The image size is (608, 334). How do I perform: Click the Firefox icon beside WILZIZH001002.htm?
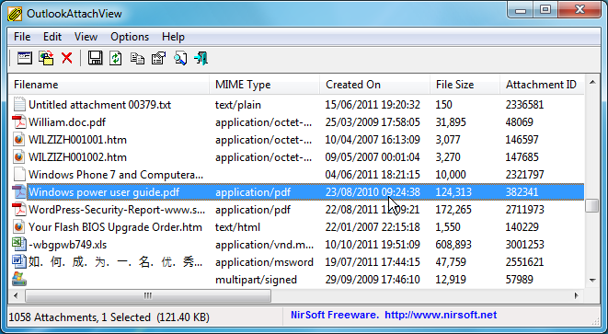(x=19, y=156)
